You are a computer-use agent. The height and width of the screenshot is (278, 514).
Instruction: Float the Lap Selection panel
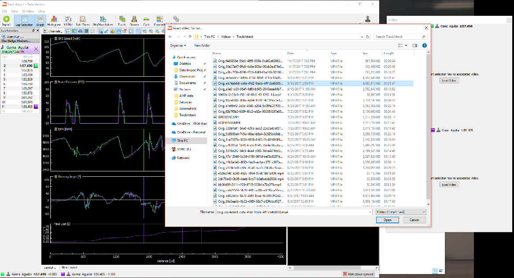pos(33,30)
